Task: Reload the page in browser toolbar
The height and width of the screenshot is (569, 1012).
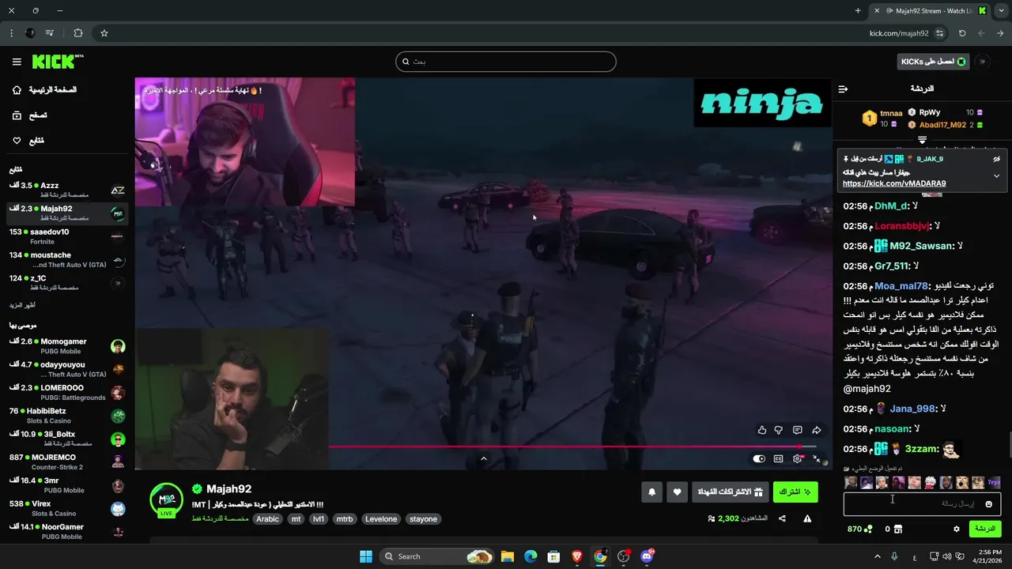Action: [x=962, y=33]
